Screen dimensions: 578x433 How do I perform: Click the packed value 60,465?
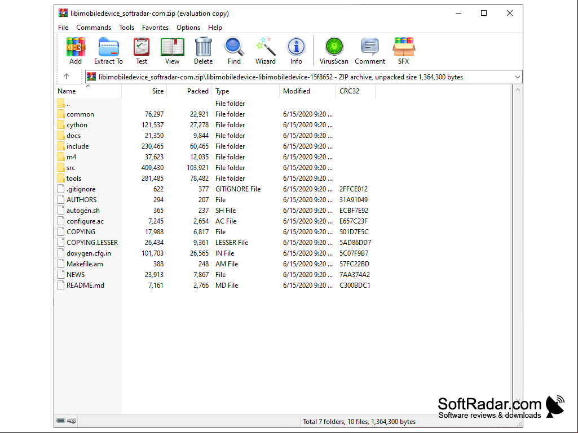coord(199,146)
